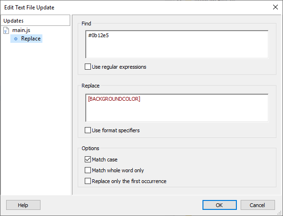Click the Cancel button

[x=258, y=205]
